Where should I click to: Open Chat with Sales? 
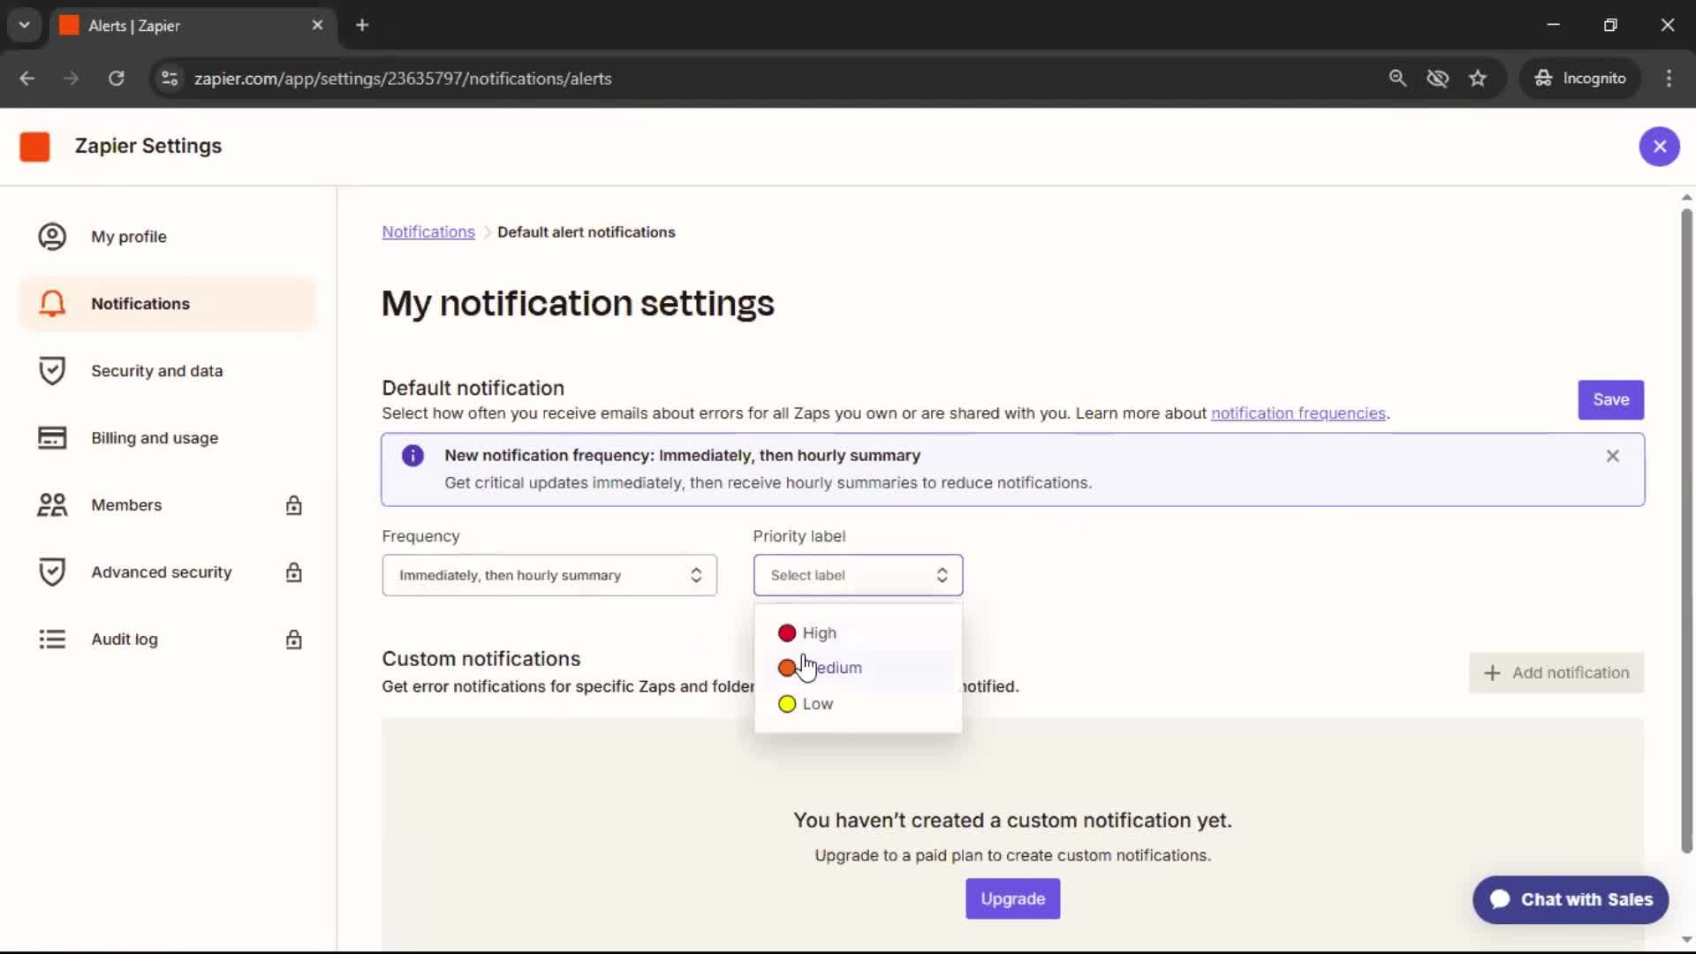pyautogui.click(x=1571, y=899)
